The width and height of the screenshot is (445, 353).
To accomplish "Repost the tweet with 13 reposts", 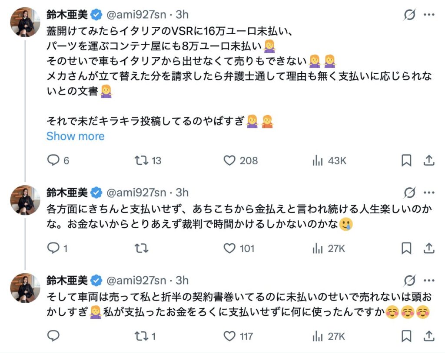I will click(x=141, y=161).
